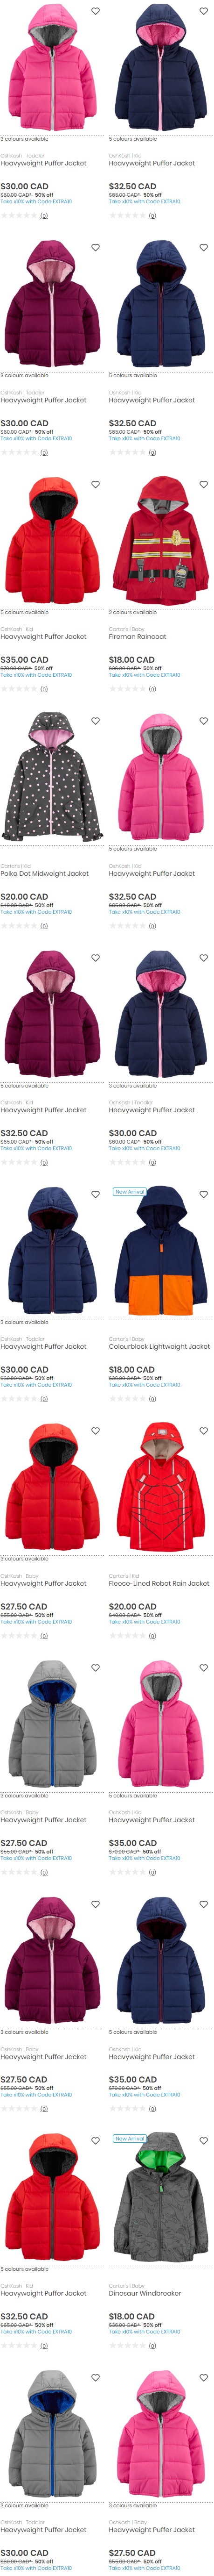This screenshot has height=2576, width=214.
Task: Click star rating under Fireman Raincoat
Action: point(127,688)
